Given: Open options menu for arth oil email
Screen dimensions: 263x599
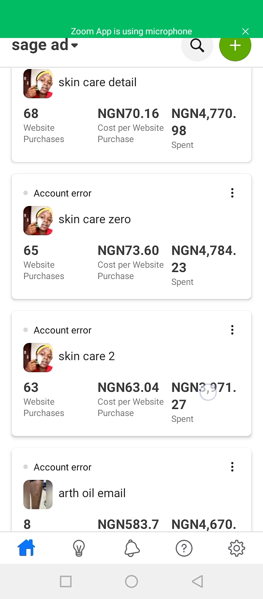Looking at the screenshot, I should [x=232, y=467].
